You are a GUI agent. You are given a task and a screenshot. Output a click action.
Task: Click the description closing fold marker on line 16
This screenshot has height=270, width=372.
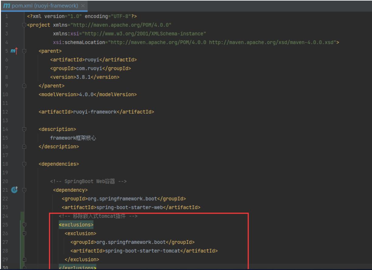(24, 147)
